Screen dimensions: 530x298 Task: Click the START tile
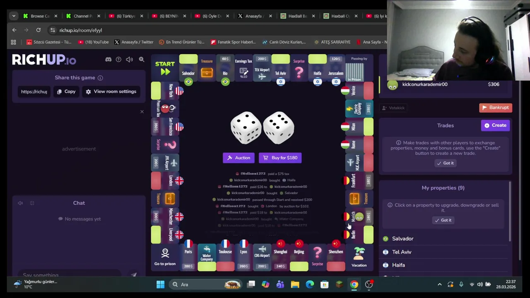point(165,68)
